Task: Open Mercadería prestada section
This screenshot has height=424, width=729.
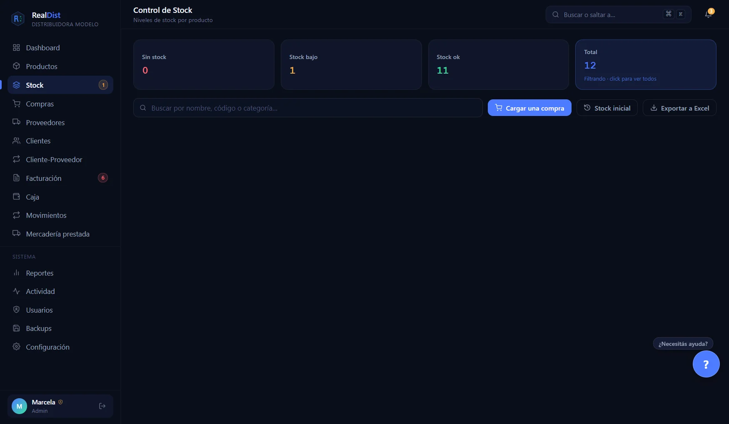Action: click(x=60, y=234)
